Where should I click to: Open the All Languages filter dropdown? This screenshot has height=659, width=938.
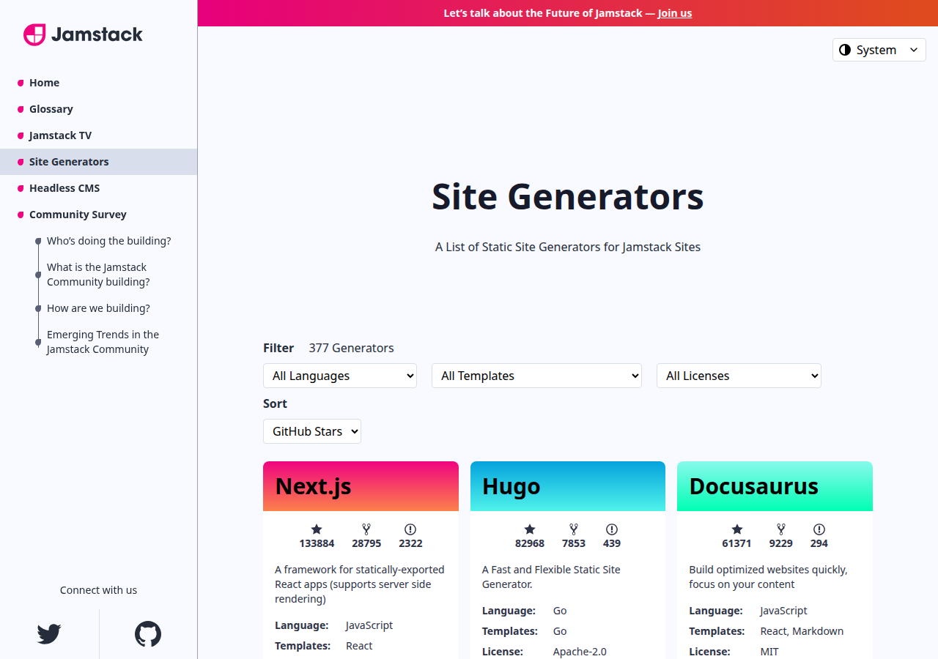tap(340, 376)
